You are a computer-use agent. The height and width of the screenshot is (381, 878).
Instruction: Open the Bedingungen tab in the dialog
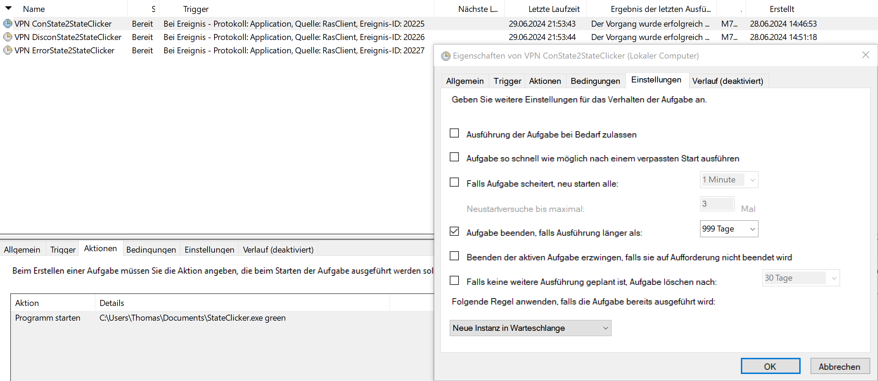point(595,81)
